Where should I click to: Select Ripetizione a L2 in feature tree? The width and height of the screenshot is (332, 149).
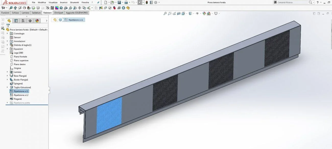click(21, 95)
